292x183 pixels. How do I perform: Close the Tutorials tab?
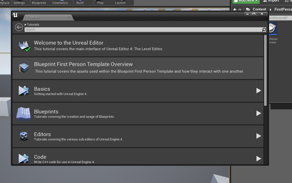pos(69,17)
